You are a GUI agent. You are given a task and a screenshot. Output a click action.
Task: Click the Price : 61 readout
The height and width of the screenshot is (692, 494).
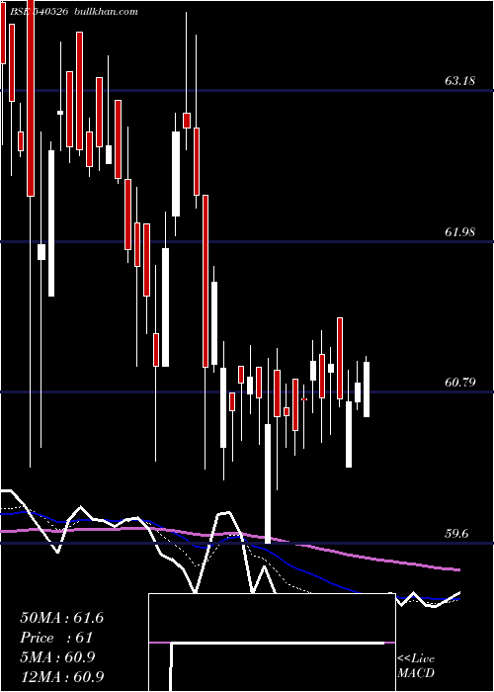click(56, 638)
